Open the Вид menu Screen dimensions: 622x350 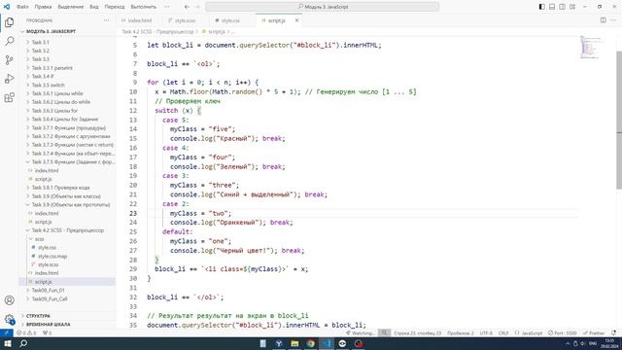tap(94, 7)
